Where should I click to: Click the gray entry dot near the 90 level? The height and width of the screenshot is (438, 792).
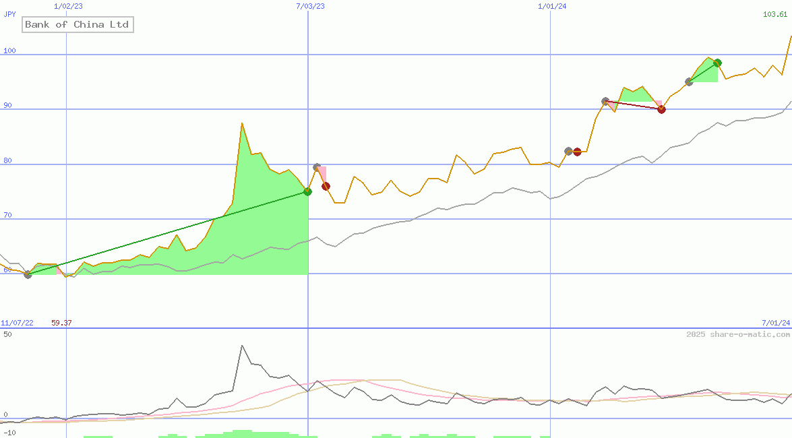tap(605, 100)
